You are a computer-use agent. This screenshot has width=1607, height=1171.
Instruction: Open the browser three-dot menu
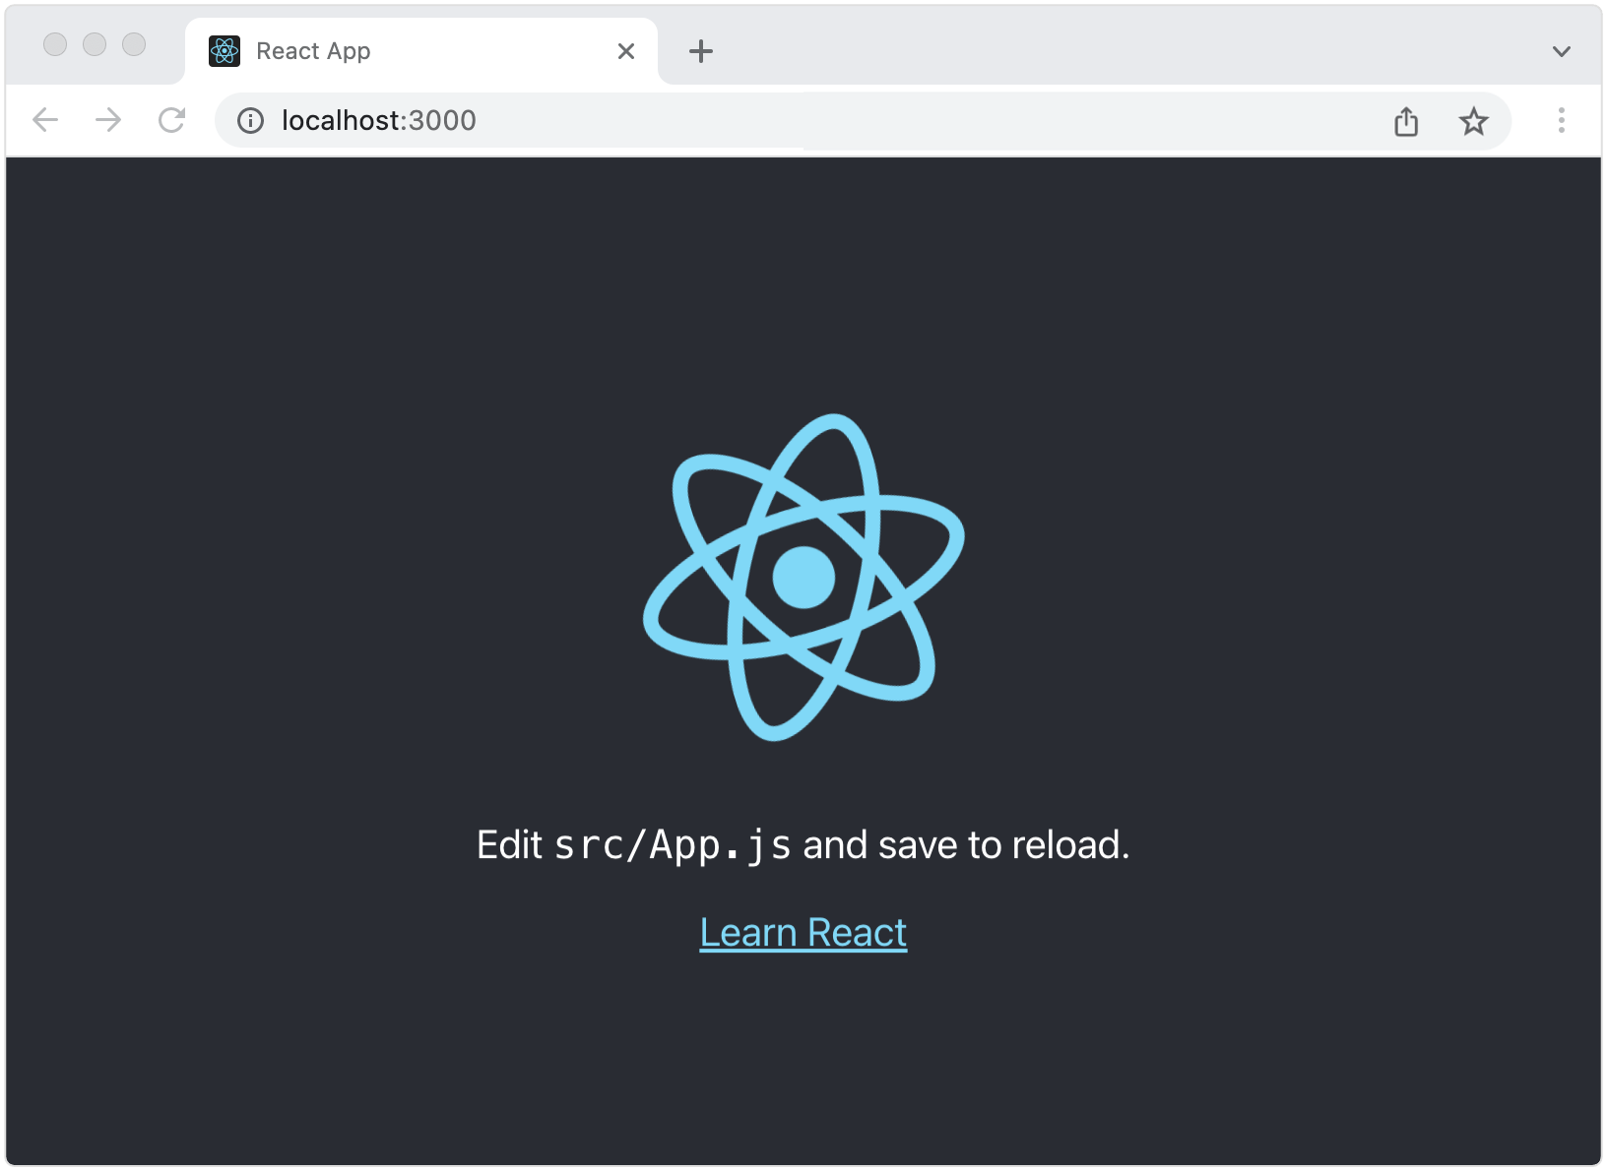tap(1561, 120)
